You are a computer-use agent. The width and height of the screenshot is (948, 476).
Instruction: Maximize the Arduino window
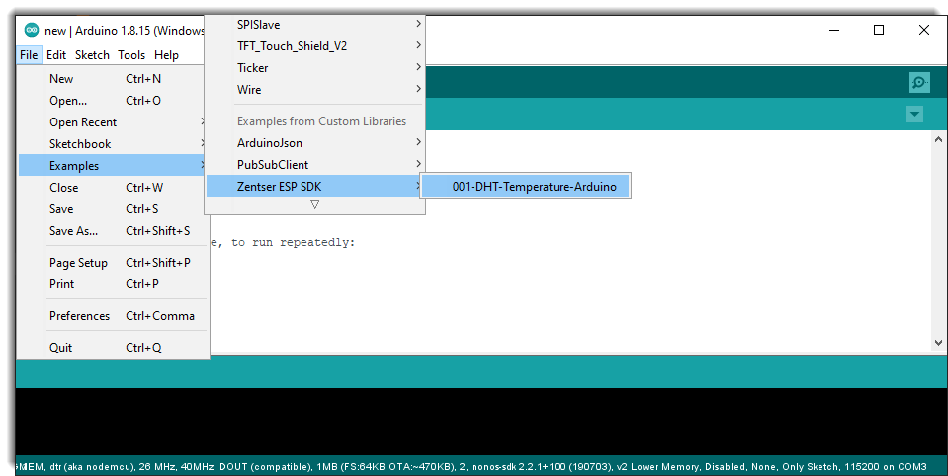click(879, 30)
